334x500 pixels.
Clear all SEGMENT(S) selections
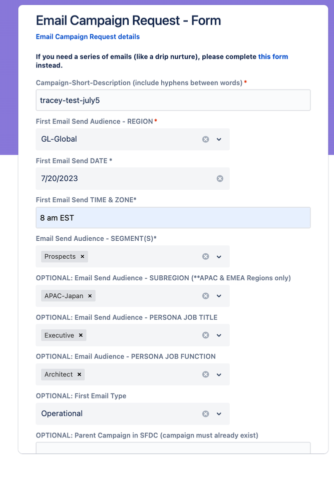click(x=205, y=256)
